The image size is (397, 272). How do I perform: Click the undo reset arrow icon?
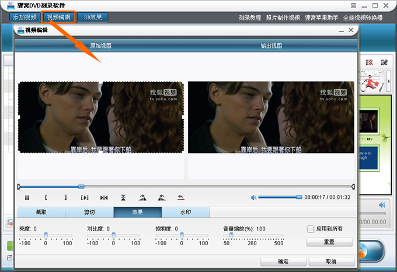(181, 197)
